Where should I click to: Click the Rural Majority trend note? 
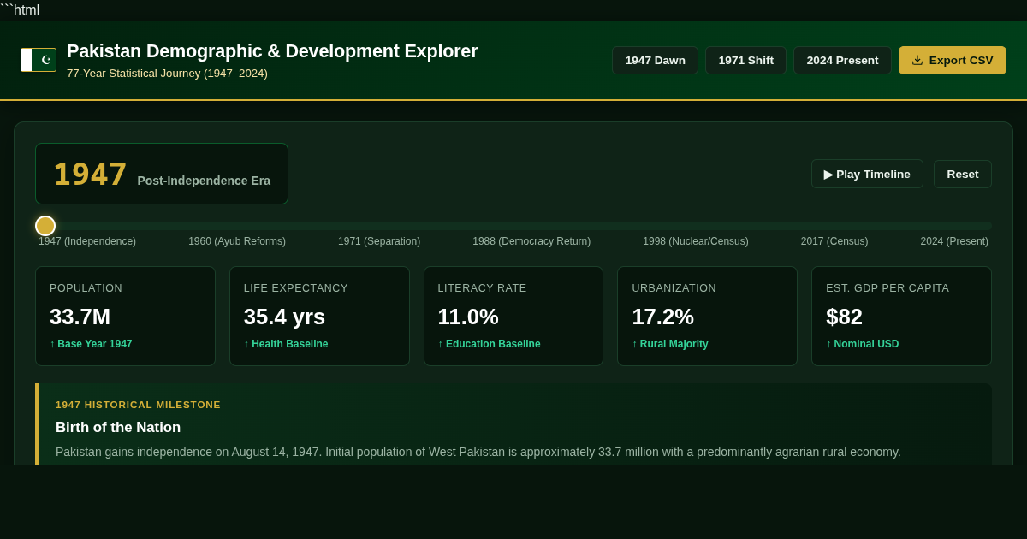tap(670, 344)
